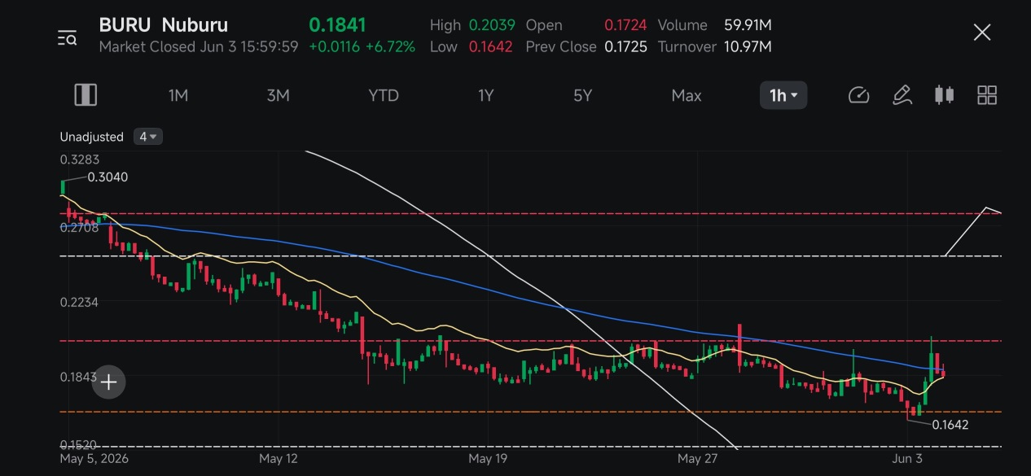The height and width of the screenshot is (476, 1031).
Task: Select the 5Y range tab
Action: point(582,95)
